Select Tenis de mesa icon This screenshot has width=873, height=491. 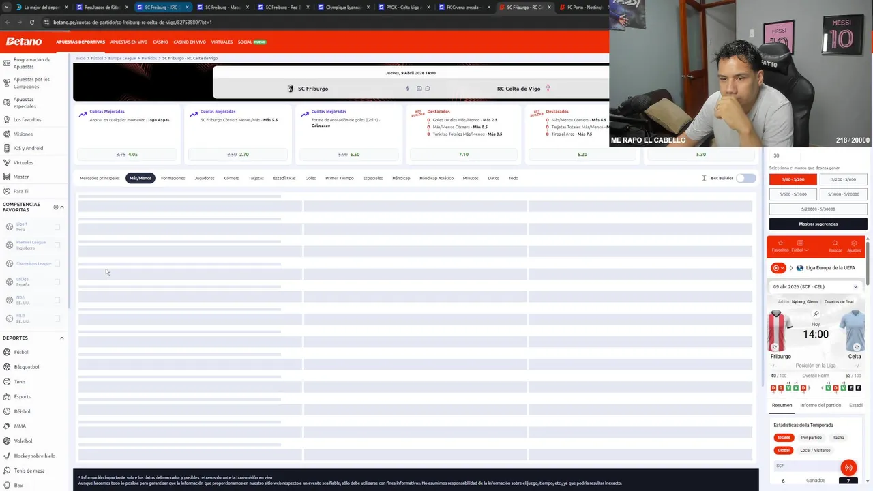pyautogui.click(x=7, y=471)
